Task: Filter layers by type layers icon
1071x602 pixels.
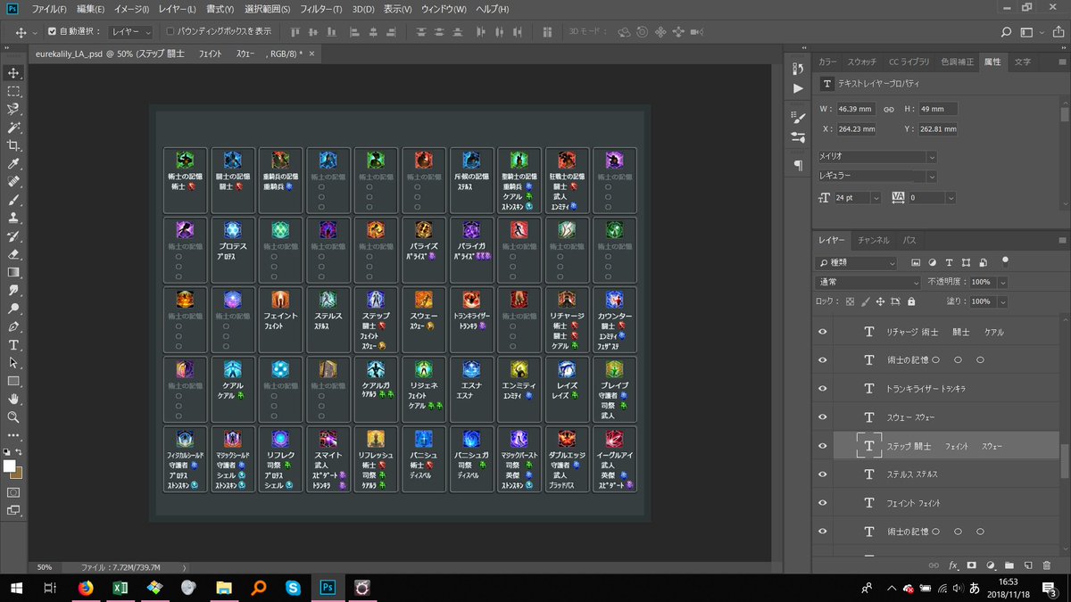Action: pos(950,263)
